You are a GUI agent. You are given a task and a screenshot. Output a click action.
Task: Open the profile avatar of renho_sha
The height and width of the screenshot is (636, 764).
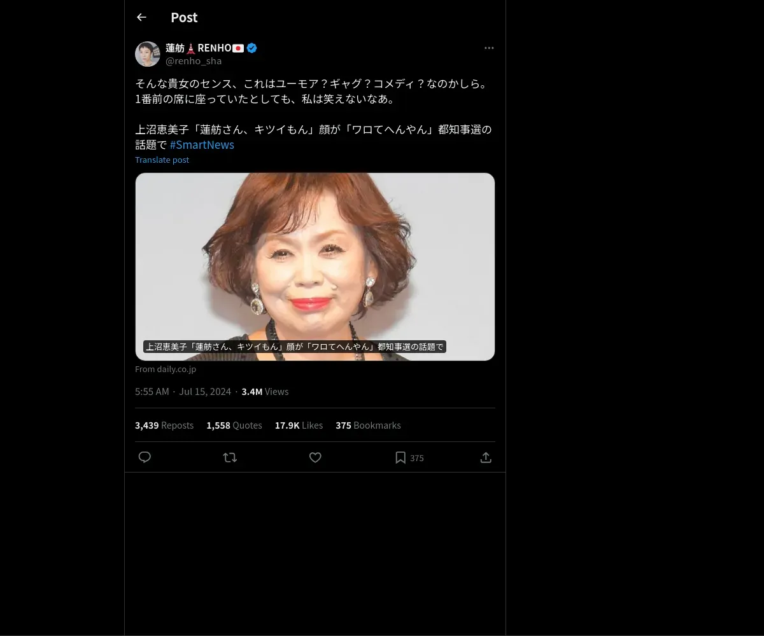[148, 54]
